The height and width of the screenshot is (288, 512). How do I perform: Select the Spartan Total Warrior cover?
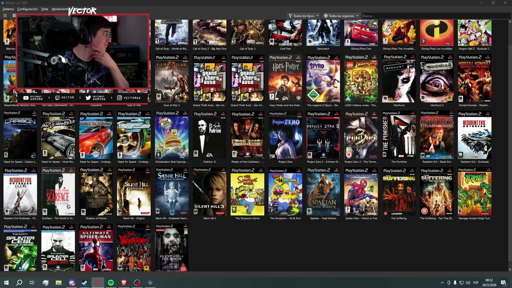[x=323, y=192]
